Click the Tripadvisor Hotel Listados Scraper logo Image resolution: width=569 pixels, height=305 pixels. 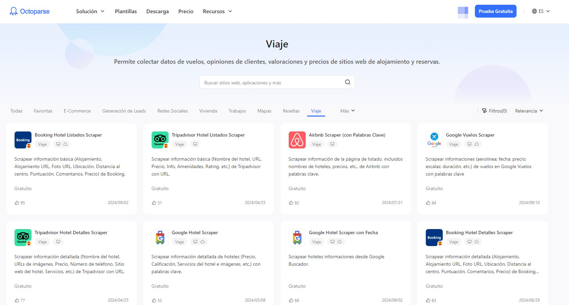(160, 140)
